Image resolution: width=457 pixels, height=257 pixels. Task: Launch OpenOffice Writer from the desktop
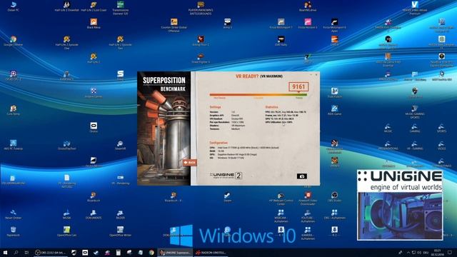120,231
